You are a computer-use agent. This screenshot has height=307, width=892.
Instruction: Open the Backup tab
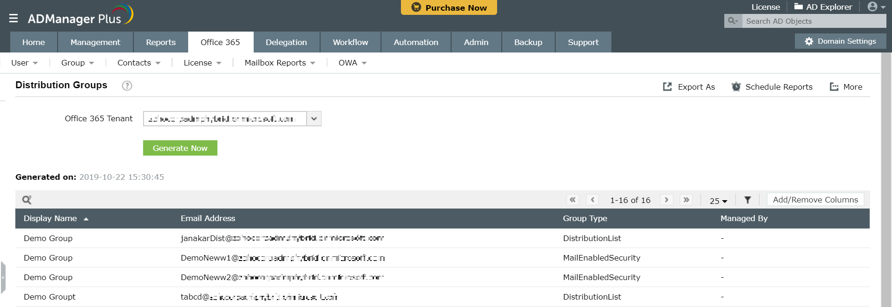(x=528, y=42)
